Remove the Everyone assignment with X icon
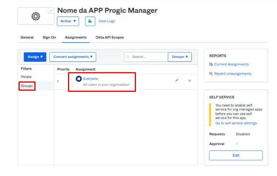 pyautogui.click(x=190, y=81)
